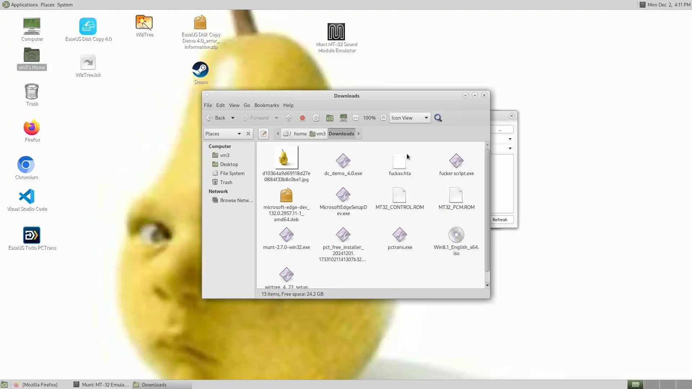Close the Places side pane

click(x=248, y=134)
